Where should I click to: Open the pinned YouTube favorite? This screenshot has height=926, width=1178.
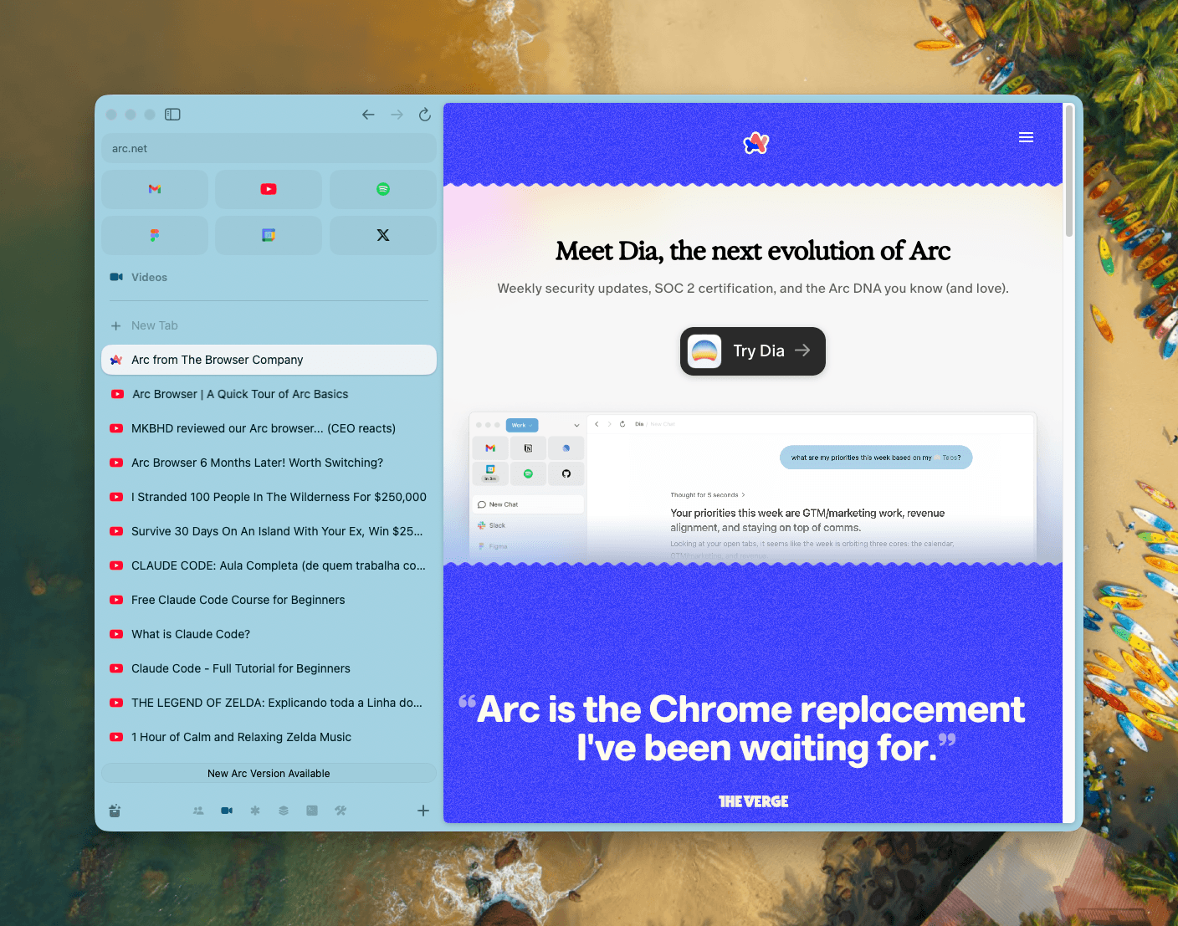coord(269,189)
